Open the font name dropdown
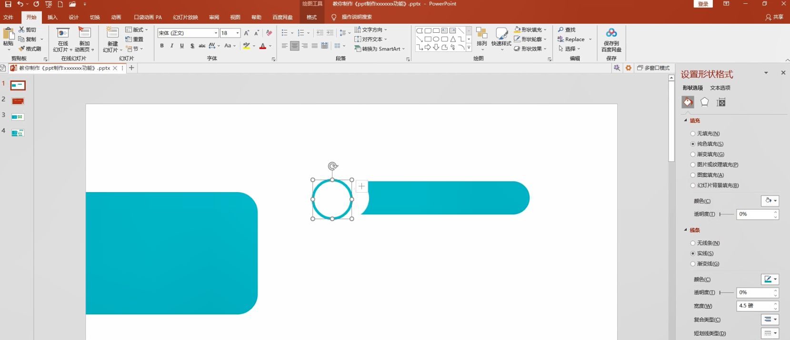This screenshot has height=340, width=790. pyautogui.click(x=216, y=33)
